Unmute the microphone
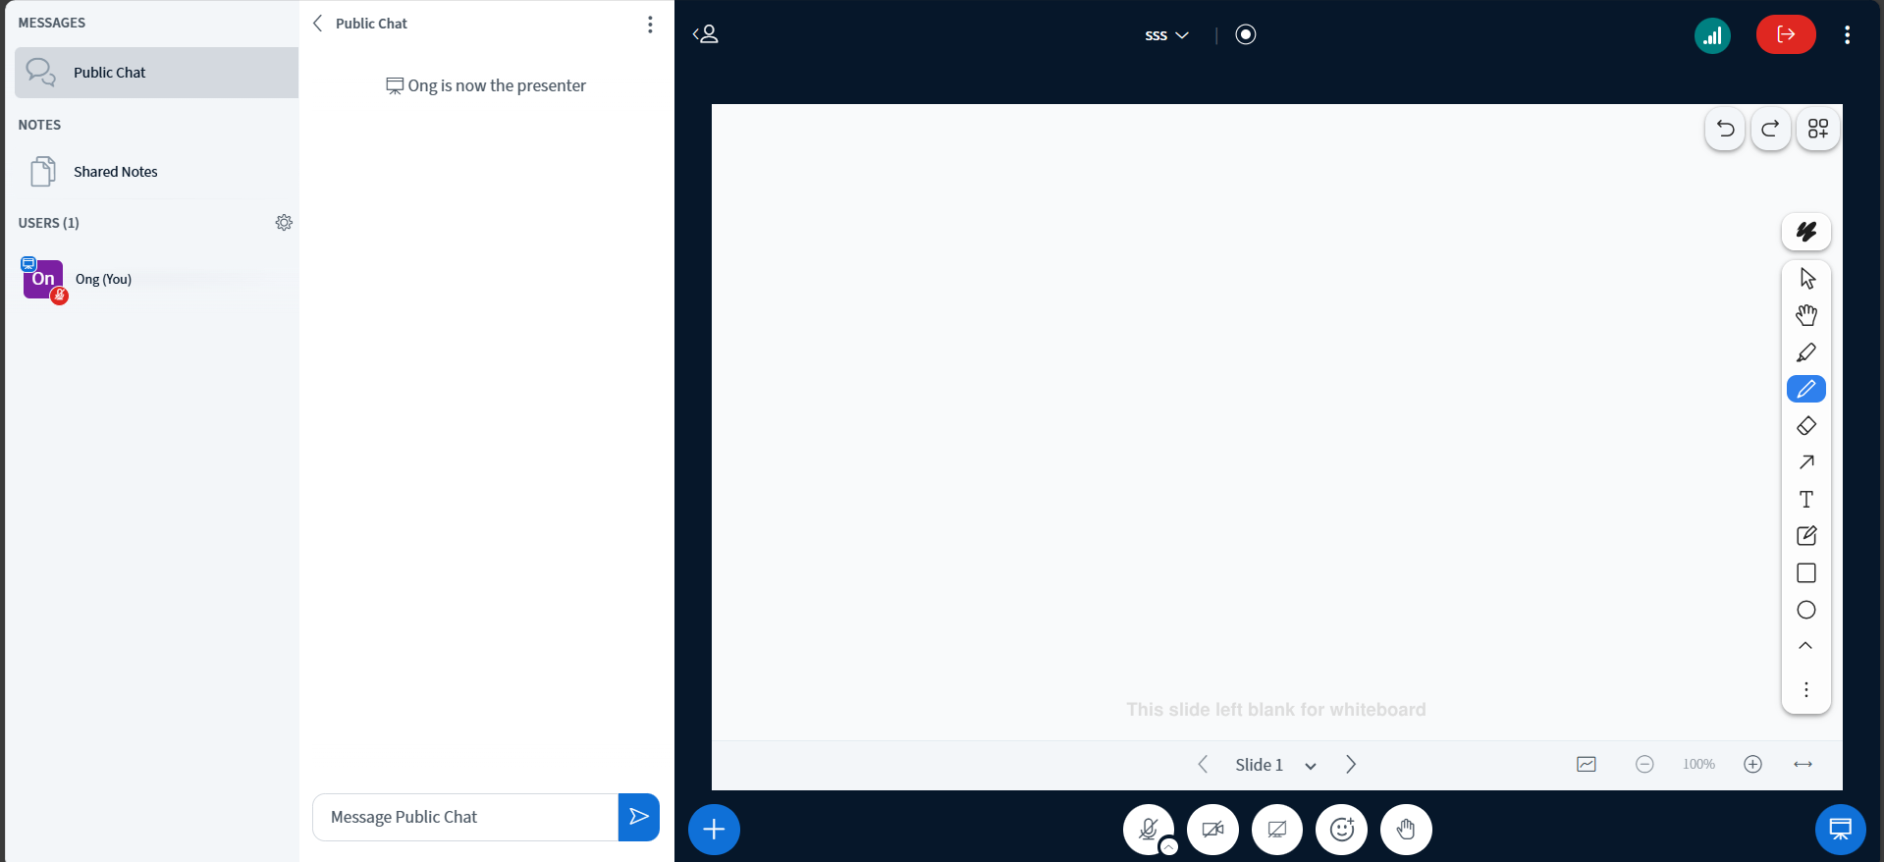The height and width of the screenshot is (862, 1884). [1148, 830]
